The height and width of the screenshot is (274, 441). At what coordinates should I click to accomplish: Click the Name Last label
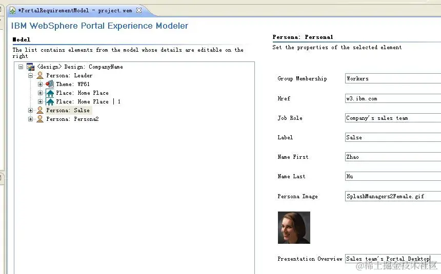pos(291,176)
